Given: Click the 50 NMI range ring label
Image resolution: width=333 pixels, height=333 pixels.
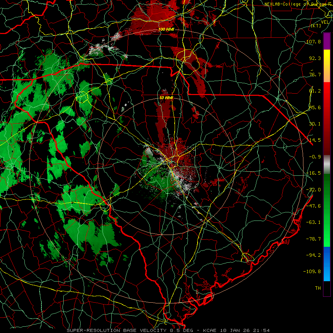Looking at the screenshot, I should pyautogui.click(x=166, y=98).
